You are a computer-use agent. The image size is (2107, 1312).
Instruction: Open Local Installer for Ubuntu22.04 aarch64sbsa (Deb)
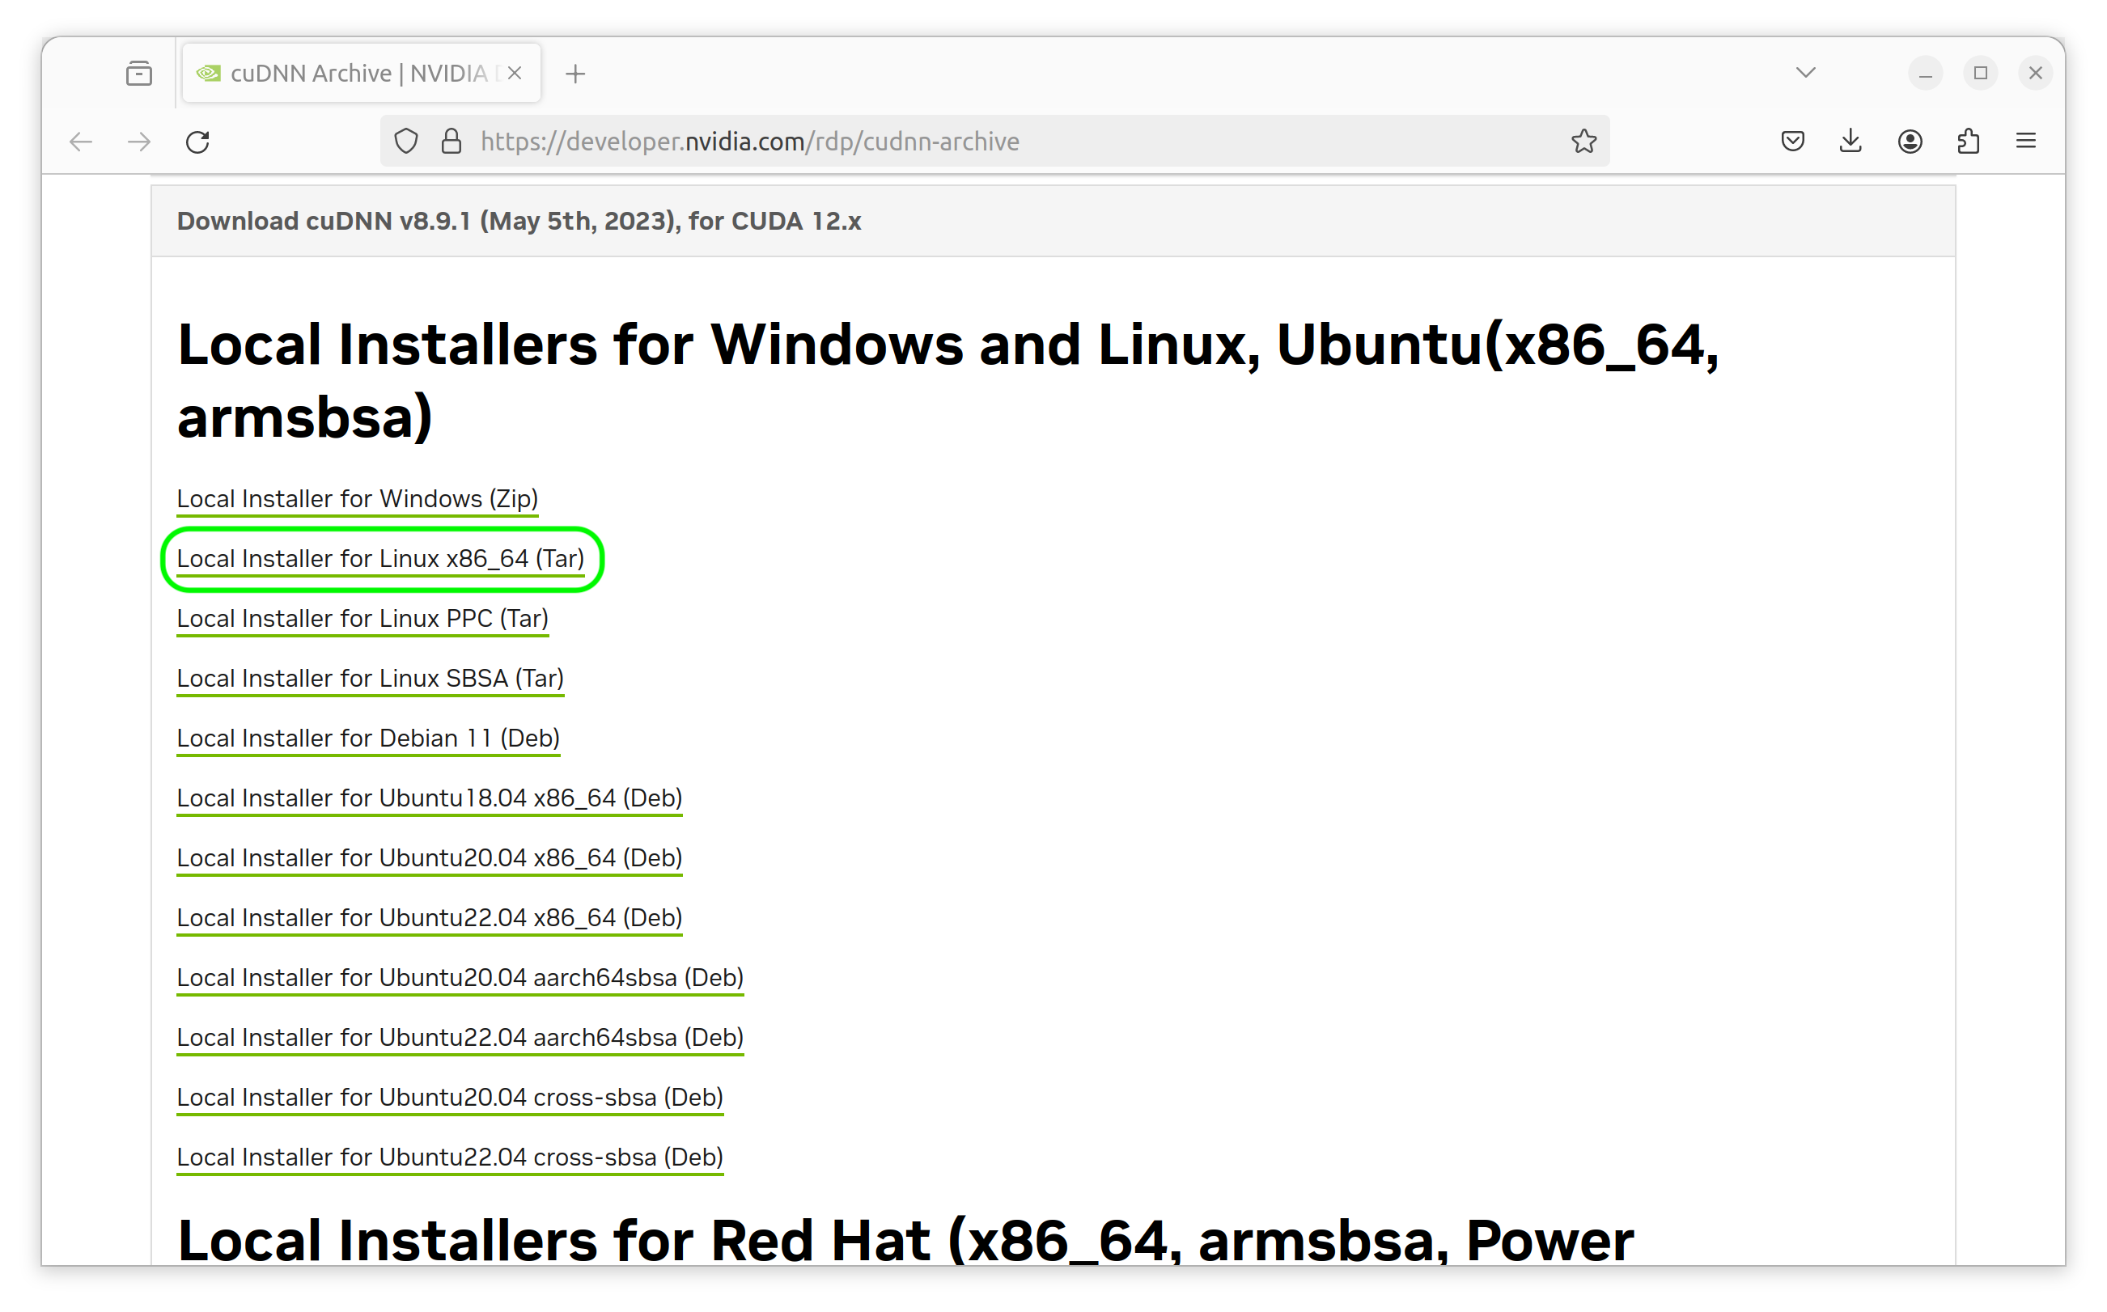460,1038
